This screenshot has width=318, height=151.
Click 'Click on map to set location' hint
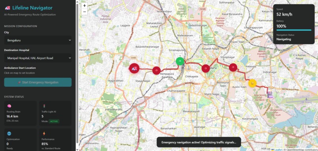coord(19,73)
